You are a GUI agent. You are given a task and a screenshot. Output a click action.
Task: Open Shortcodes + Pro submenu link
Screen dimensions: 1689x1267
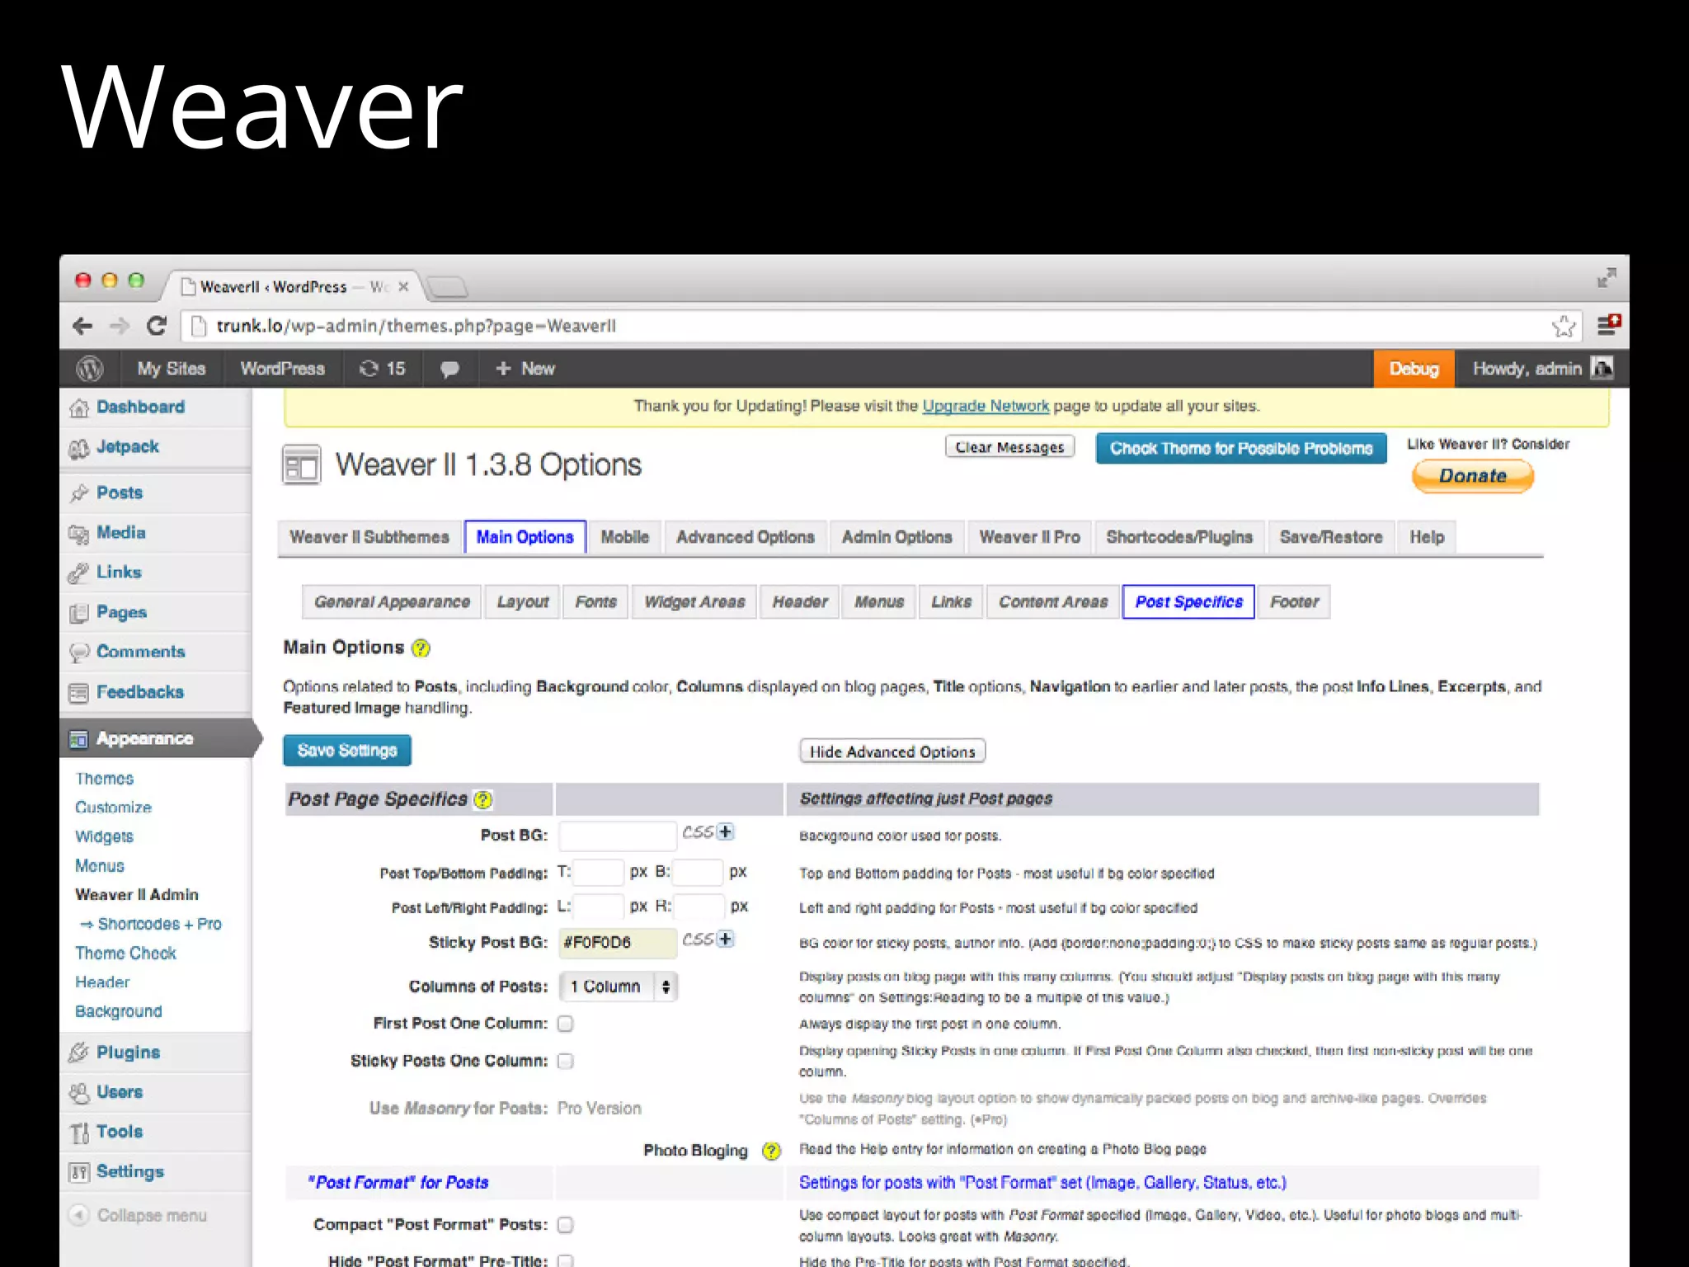click(x=151, y=925)
